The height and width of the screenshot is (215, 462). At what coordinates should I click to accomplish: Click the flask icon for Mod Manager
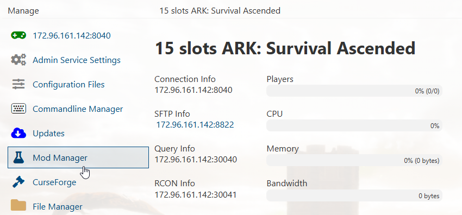pyautogui.click(x=18, y=157)
